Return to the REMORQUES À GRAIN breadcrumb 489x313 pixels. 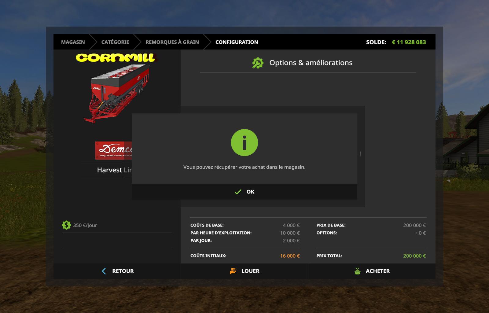[172, 42]
